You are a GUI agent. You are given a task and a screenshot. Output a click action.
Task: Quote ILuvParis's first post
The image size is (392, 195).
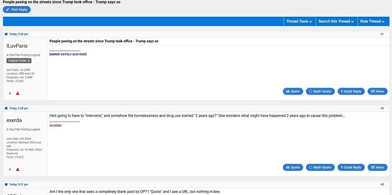(x=293, y=91)
